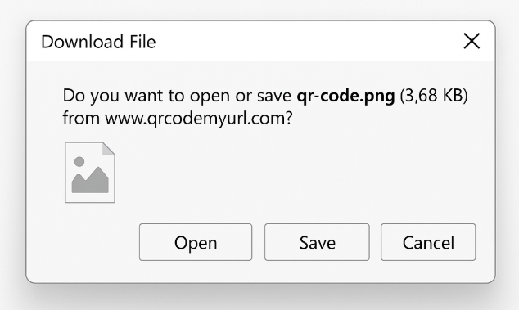Screen dimensions: 519x310
Task: Click the bold qr-code.png file name
Action: coord(345,96)
